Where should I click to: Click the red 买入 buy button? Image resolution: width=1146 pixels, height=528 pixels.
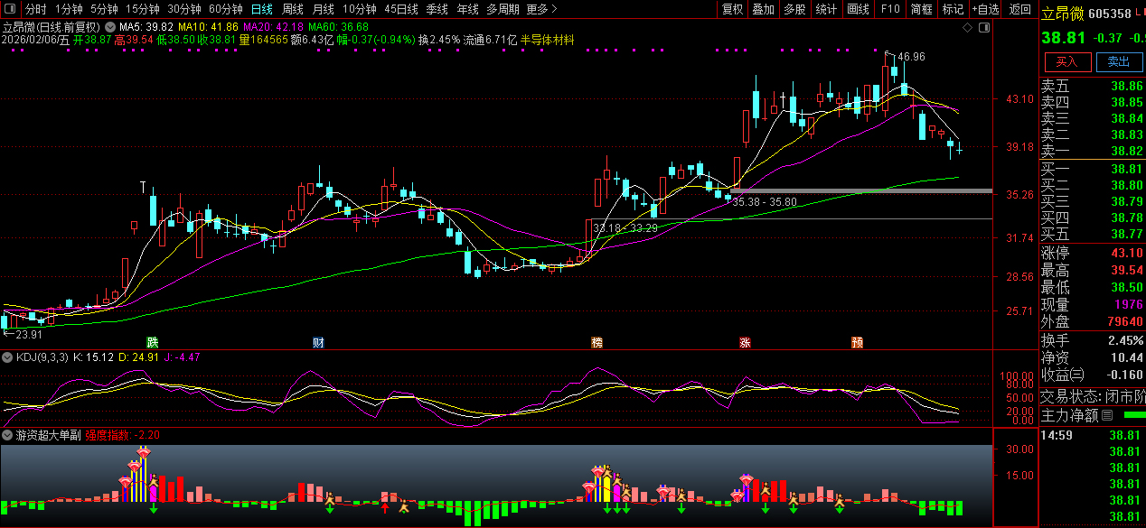1066,61
